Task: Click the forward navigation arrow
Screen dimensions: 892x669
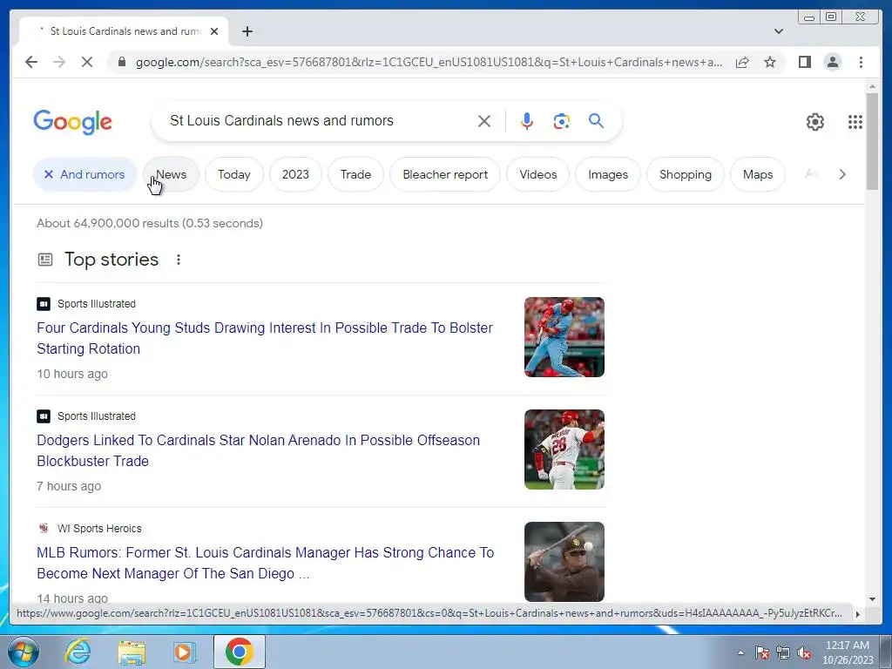Action: tap(59, 62)
